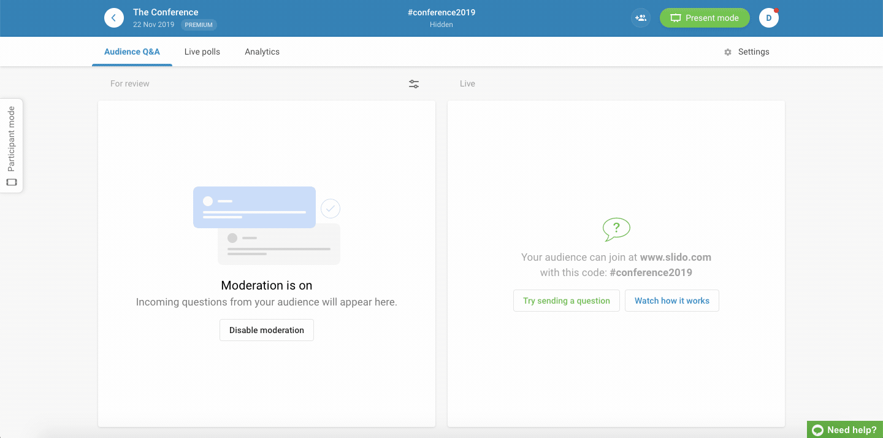Click Watch how it works
The height and width of the screenshot is (438, 883).
pyautogui.click(x=672, y=301)
